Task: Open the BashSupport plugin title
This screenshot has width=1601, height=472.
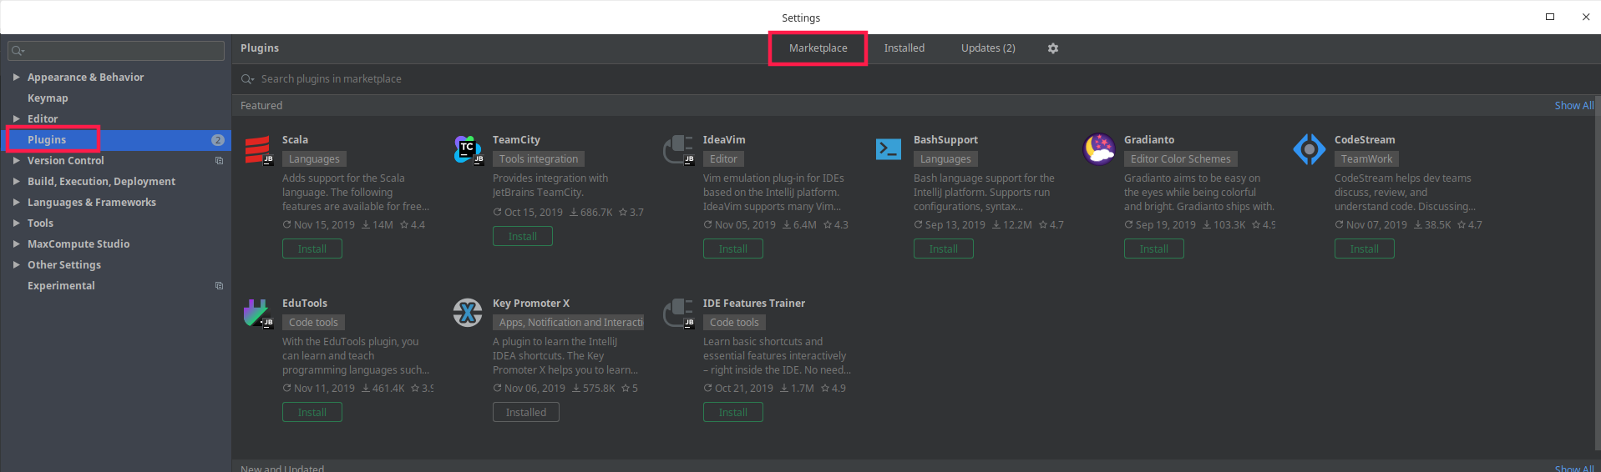Action: point(945,140)
